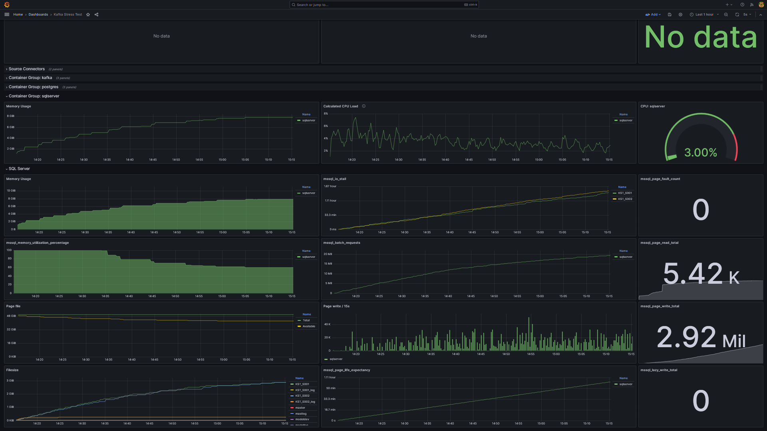Star the Kafka Stress Test dashboard
The image size is (767, 431).
(x=88, y=14)
